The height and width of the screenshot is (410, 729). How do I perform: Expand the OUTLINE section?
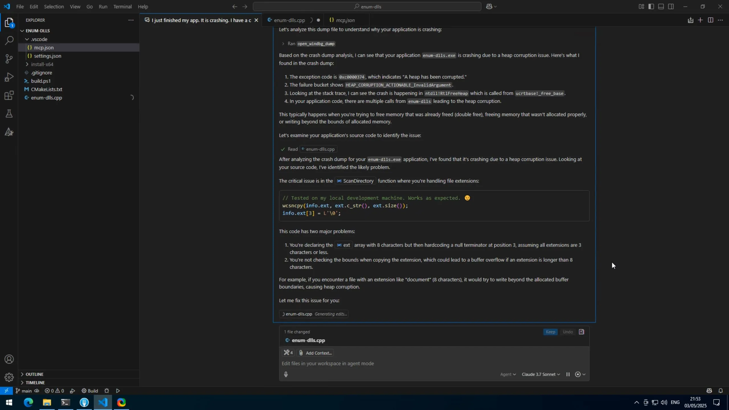[34, 374]
